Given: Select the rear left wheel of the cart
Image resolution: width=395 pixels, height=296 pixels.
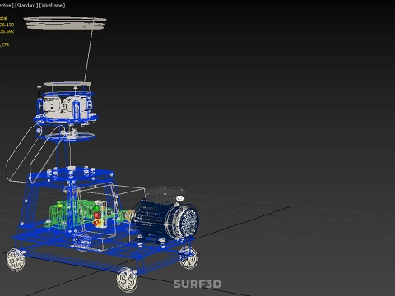Looking at the screenshot, I should [16, 260].
